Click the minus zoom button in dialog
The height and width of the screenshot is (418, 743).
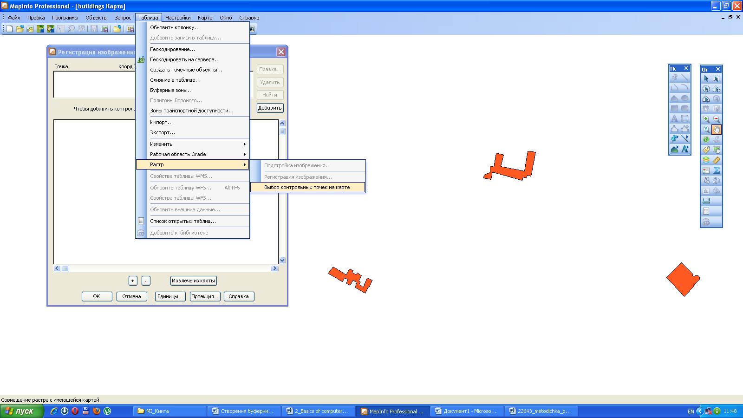pyautogui.click(x=146, y=281)
